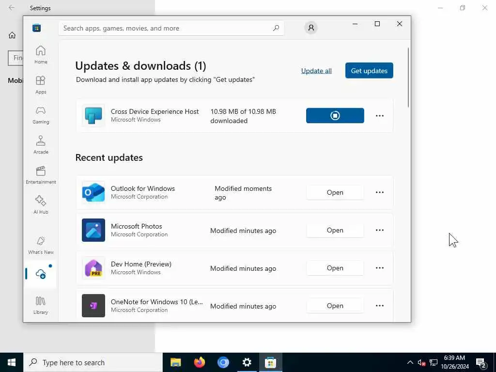The height and width of the screenshot is (372, 496).
Task: Stop the Cross Device Experience Host download
Action: point(335,115)
